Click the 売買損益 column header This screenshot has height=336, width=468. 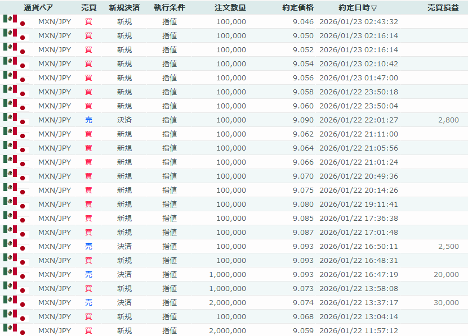[x=443, y=8]
